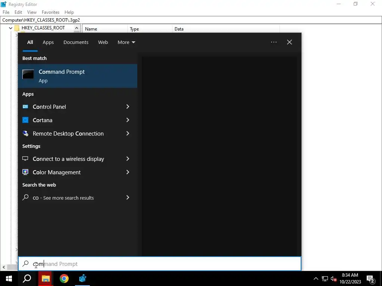Expand Remote Desktop Connection details arrow
This screenshot has height=286, width=382.
128,133
